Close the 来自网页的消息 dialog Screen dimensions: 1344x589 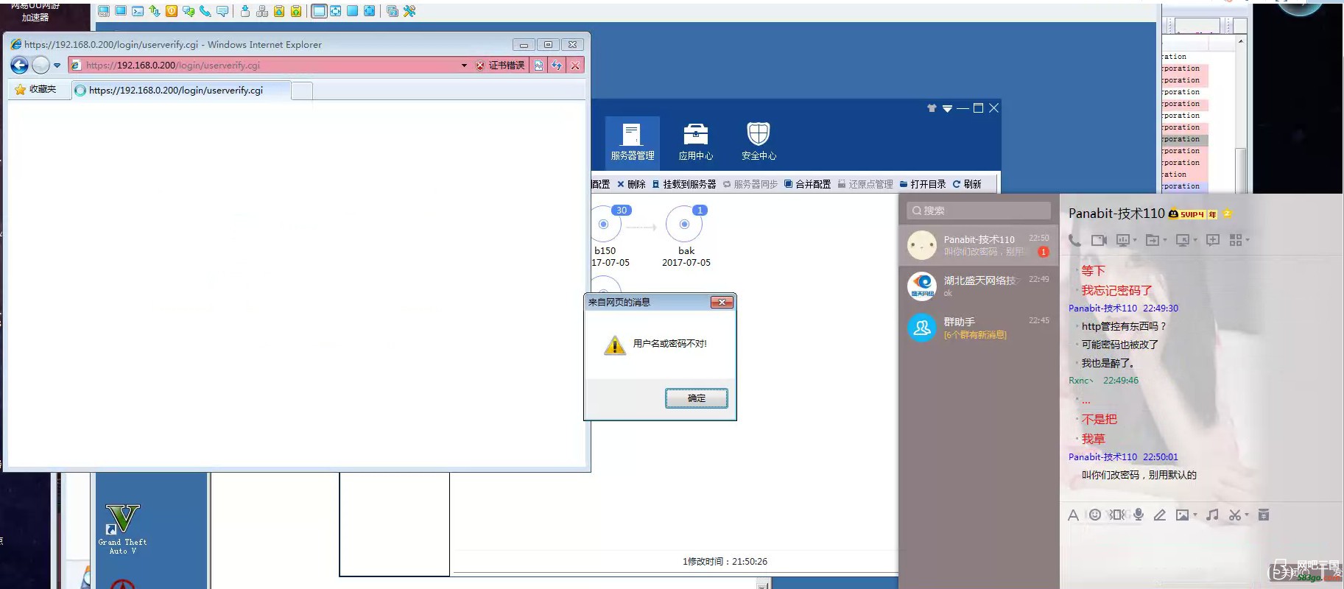pyautogui.click(x=722, y=302)
